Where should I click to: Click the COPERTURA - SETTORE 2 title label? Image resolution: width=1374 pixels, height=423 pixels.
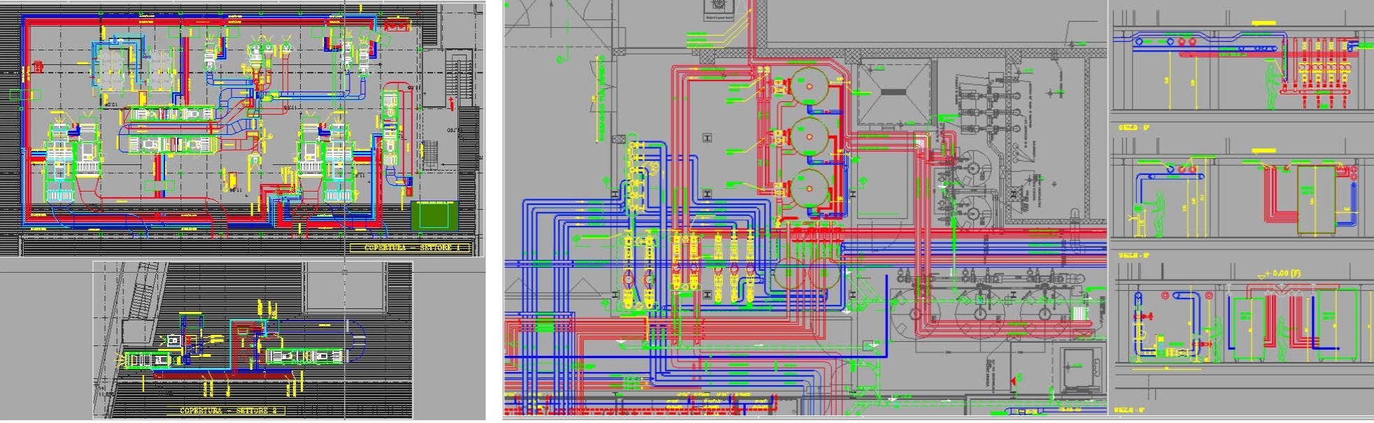pos(230,410)
